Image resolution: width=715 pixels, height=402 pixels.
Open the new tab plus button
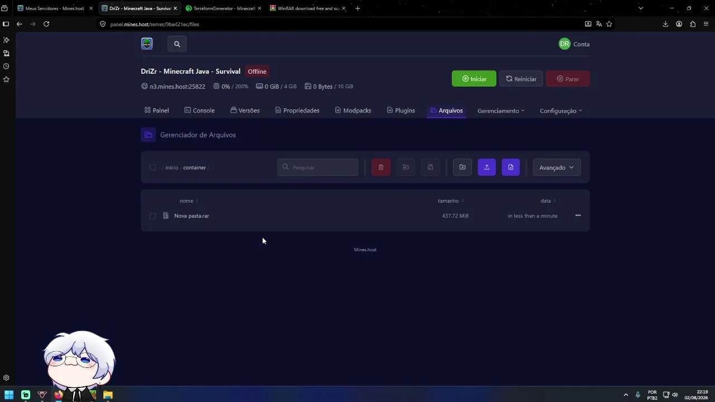[357, 8]
